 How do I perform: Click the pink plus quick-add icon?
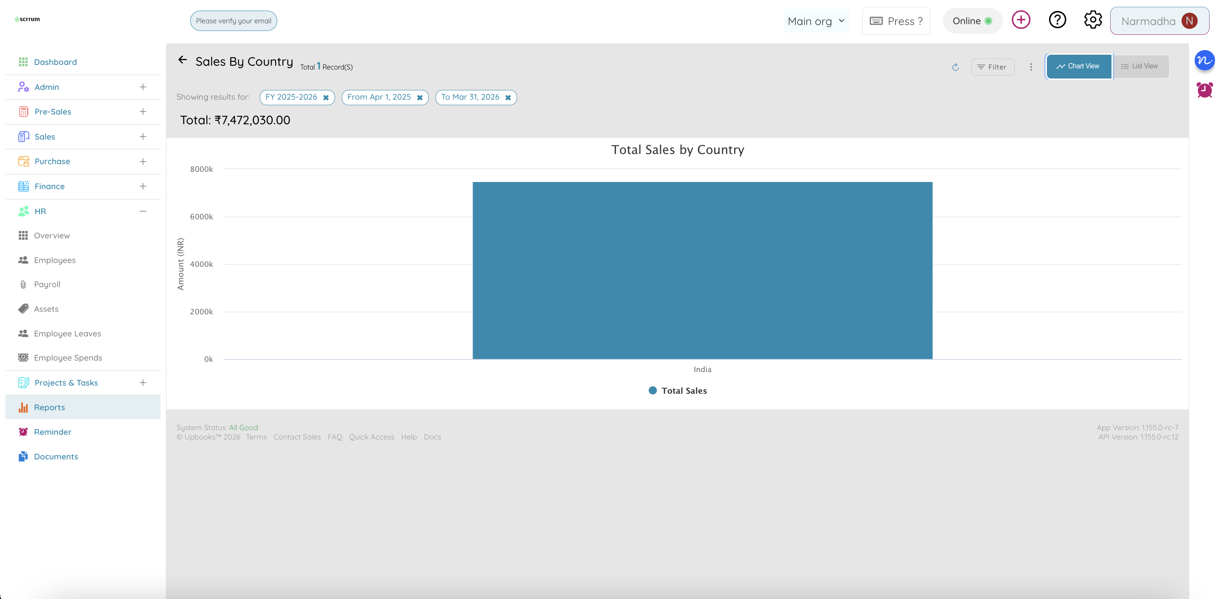1021,20
